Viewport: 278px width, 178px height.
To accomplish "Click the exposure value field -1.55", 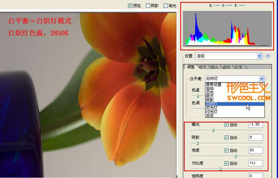I will 256,125.
